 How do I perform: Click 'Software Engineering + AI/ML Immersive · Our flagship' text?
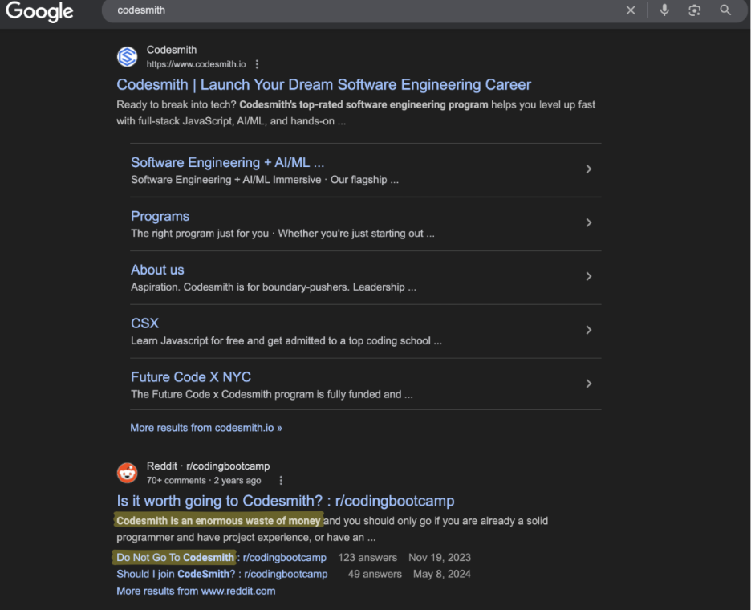265,180
